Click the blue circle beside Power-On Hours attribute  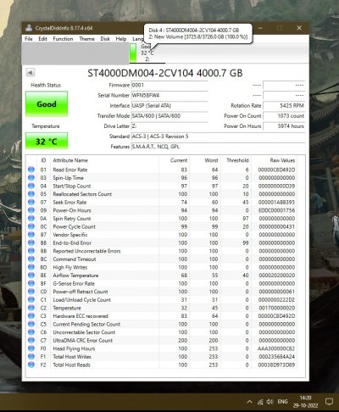pyautogui.click(x=31, y=210)
